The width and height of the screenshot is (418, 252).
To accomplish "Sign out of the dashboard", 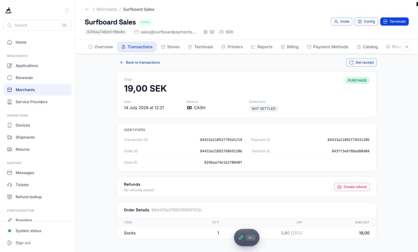I will [x=38, y=243].
